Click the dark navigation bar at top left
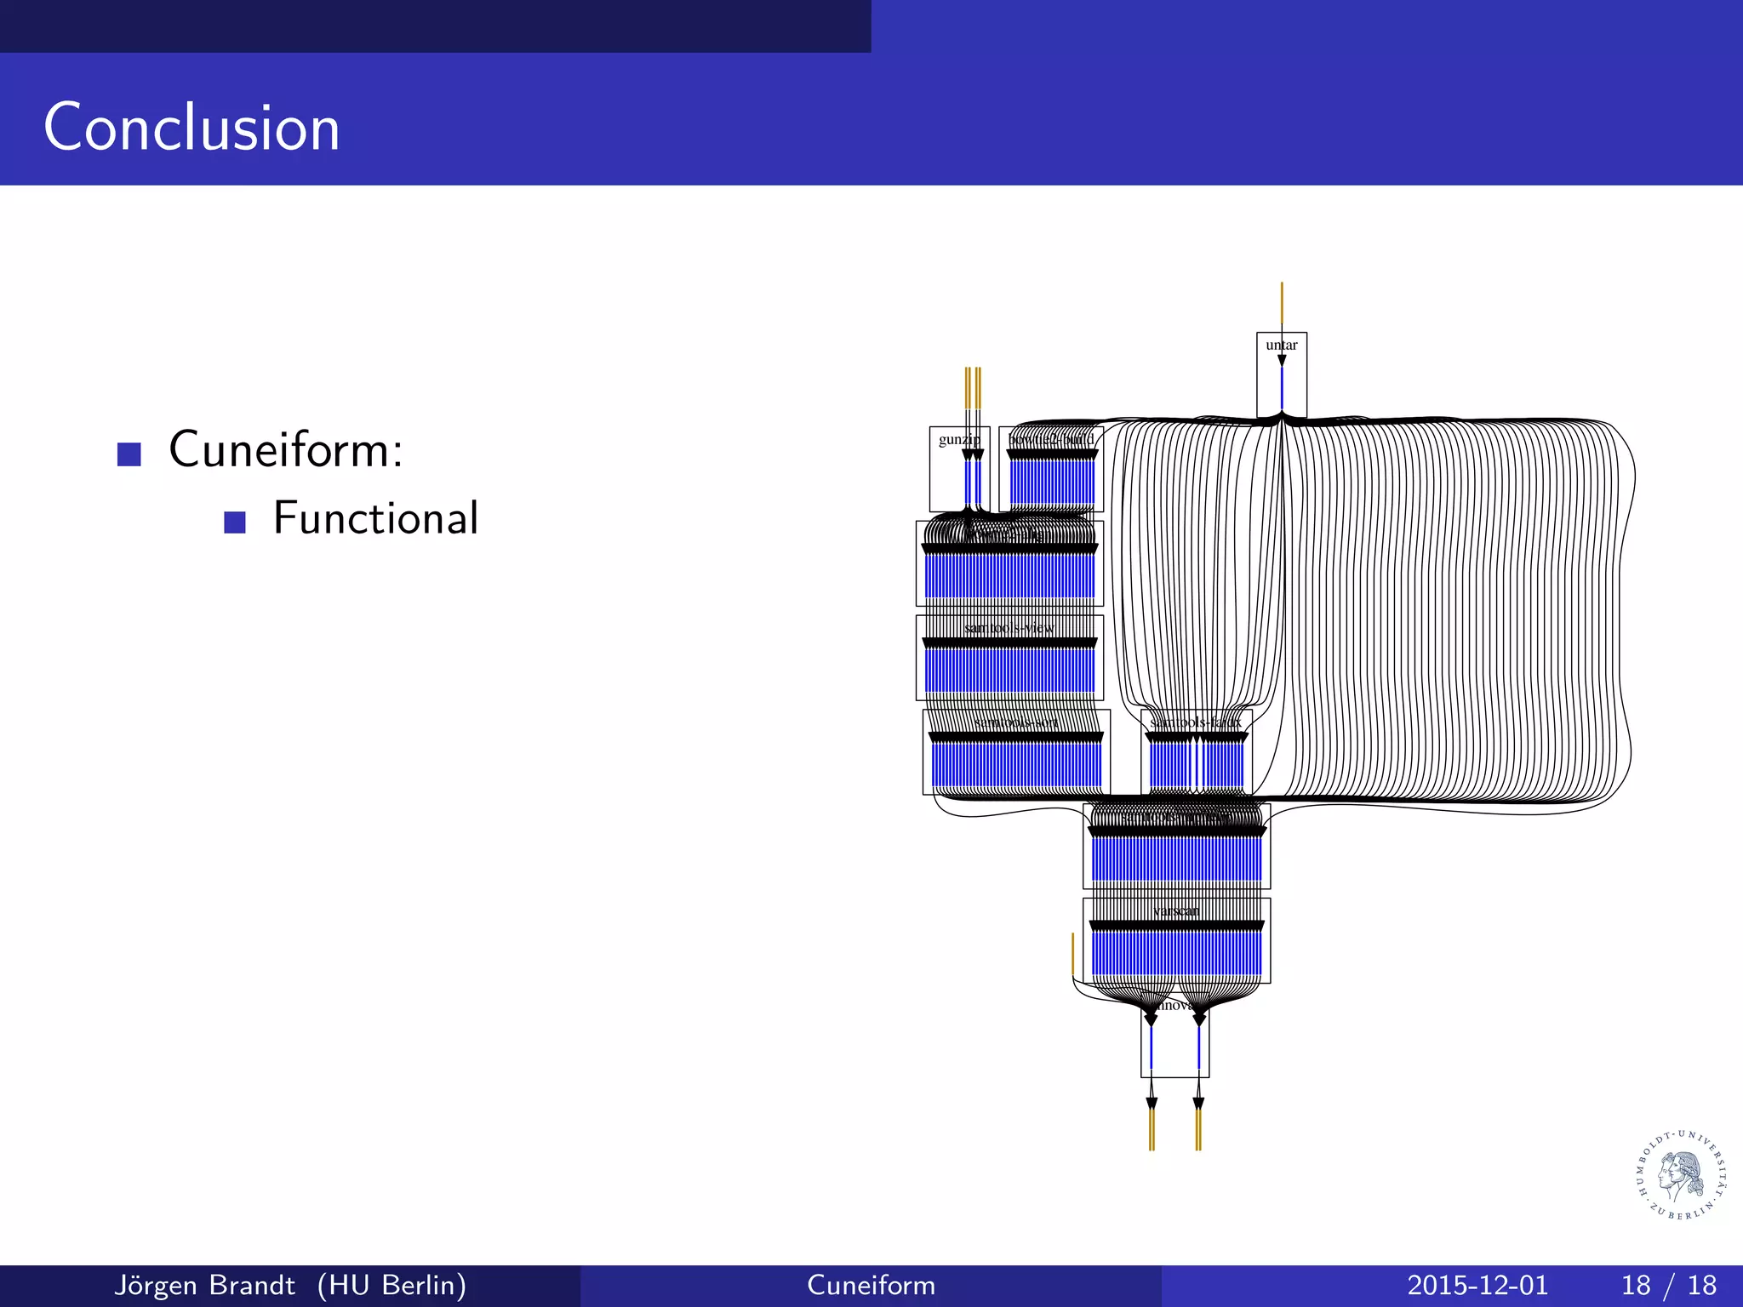Image resolution: width=1743 pixels, height=1307 pixels. click(435, 26)
